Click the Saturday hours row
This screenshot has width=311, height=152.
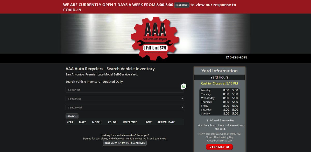point(220,110)
